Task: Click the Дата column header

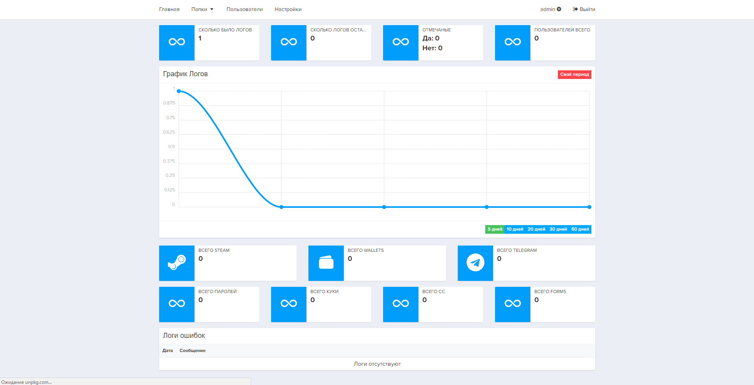Action: click(168, 351)
